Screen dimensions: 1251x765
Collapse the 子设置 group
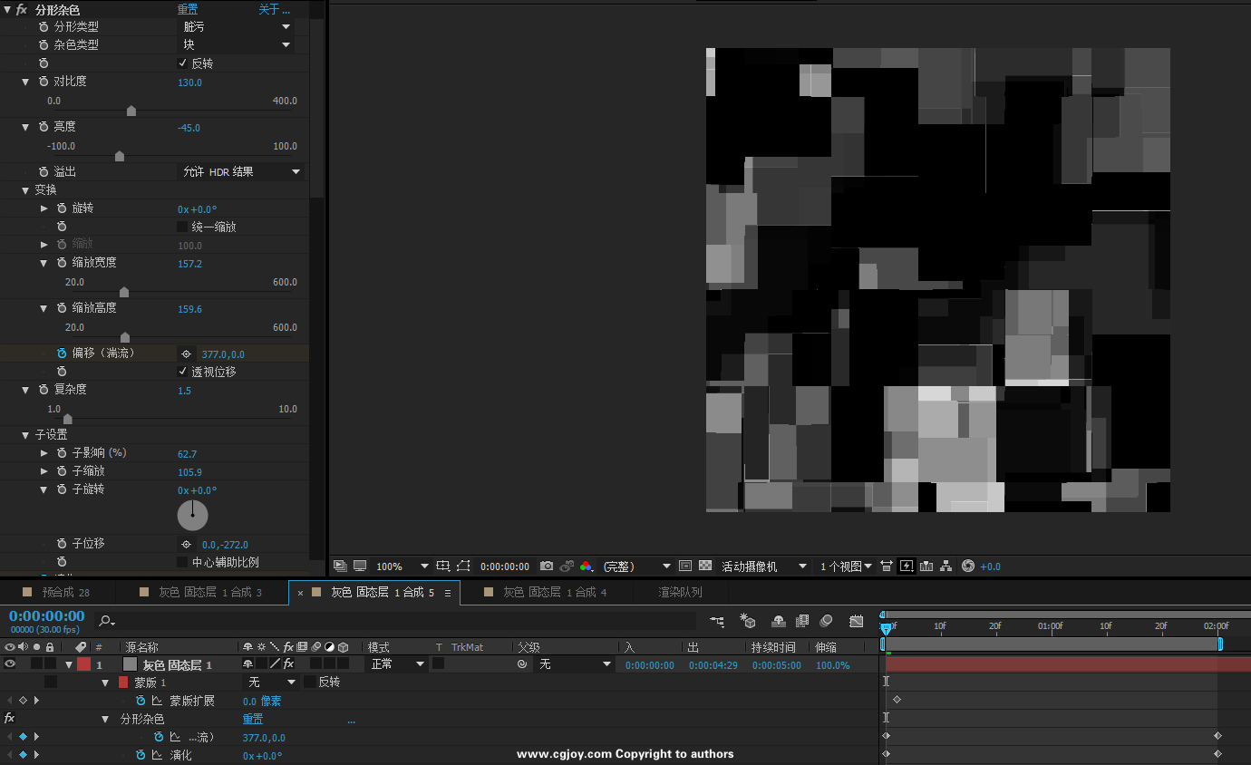pyautogui.click(x=25, y=435)
